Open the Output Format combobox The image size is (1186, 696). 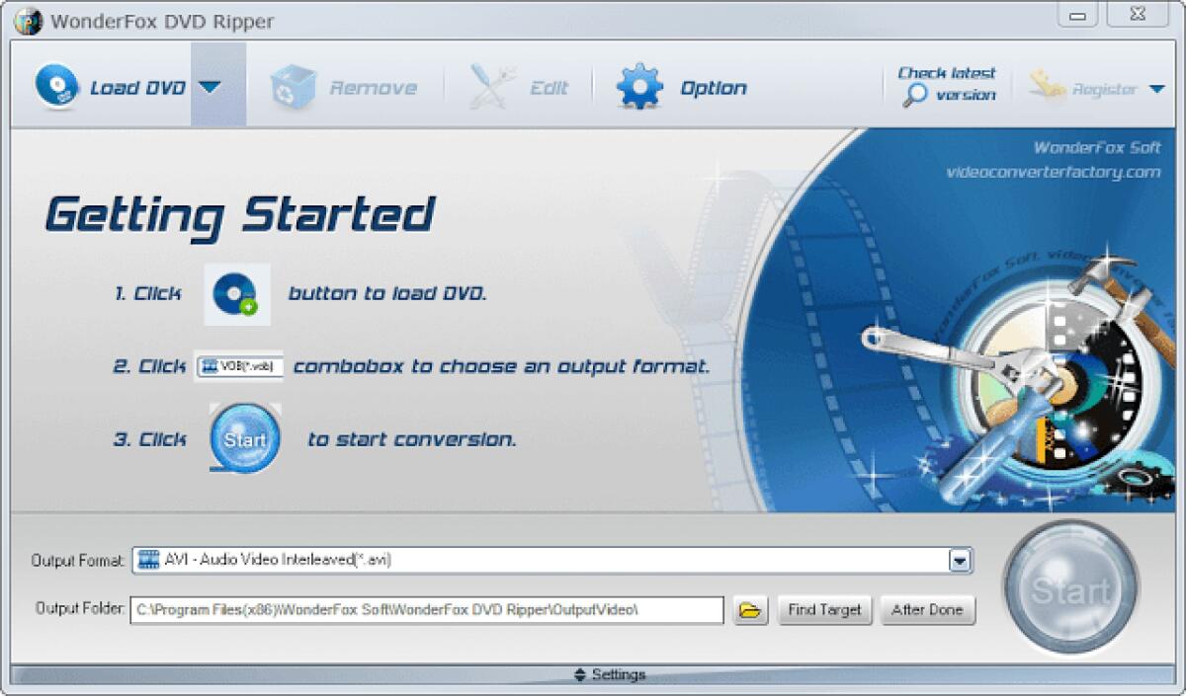958,559
